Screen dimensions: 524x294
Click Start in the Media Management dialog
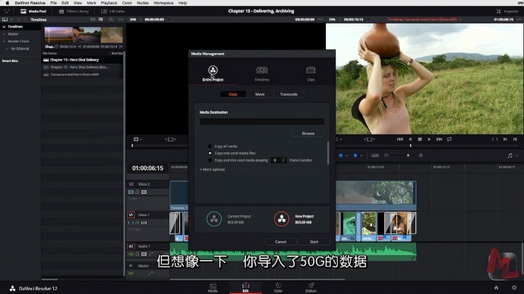[314, 242]
